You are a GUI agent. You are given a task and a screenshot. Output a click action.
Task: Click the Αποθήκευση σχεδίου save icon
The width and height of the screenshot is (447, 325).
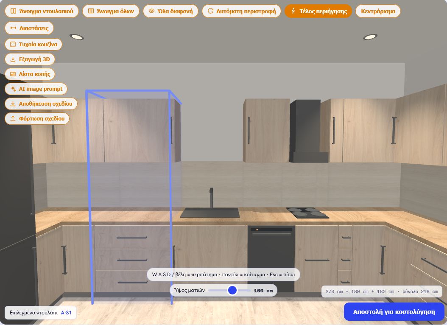[13, 104]
